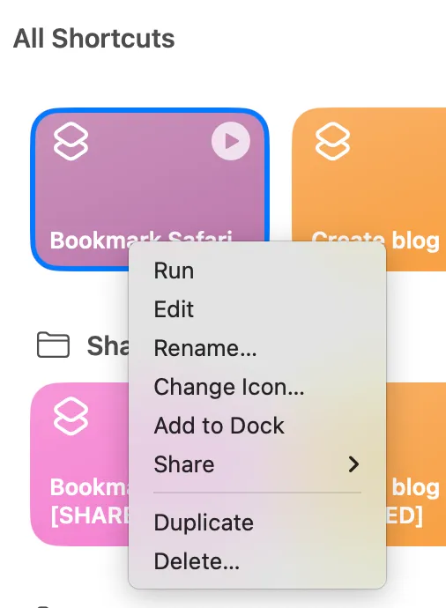Run the Bookmark Safari shortcut via play button

click(231, 141)
